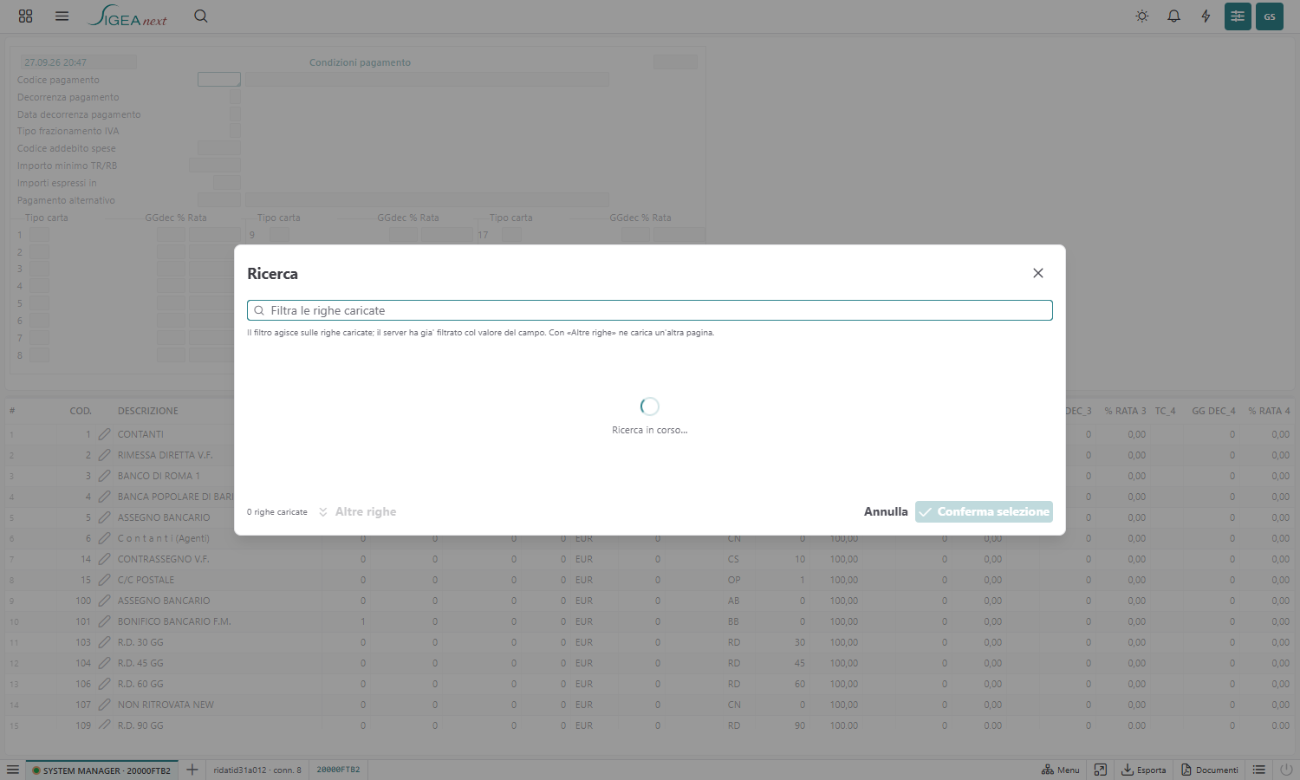Sort by the COD. column header

[x=81, y=411]
